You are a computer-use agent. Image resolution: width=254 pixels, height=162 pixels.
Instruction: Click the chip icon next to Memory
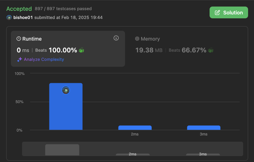[x=137, y=39]
